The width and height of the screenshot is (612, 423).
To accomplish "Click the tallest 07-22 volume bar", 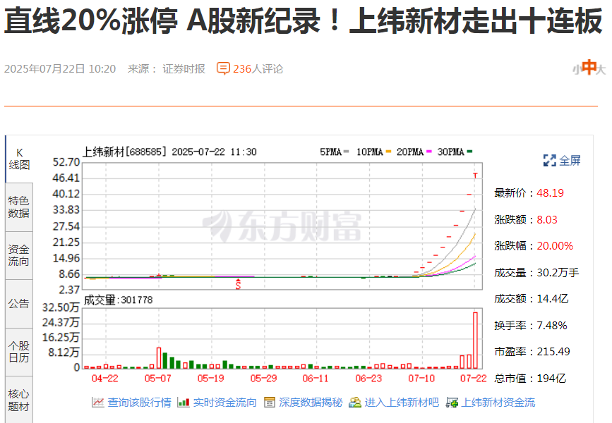I will [x=475, y=340].
